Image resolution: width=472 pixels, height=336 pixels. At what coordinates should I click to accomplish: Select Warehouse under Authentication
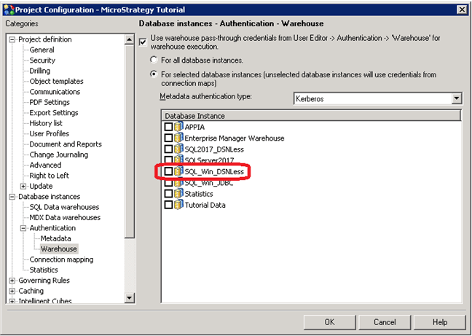pyautogui.click(x=59, y=249)
